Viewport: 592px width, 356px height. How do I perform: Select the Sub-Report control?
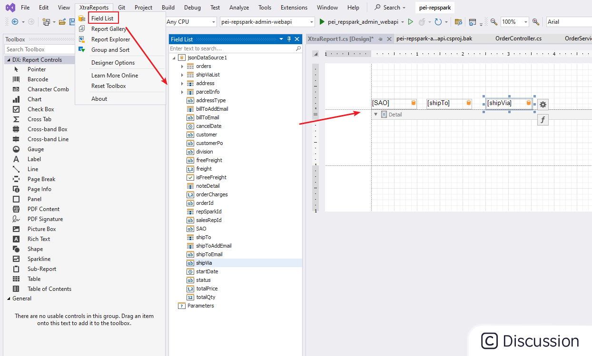click(41, 269)
